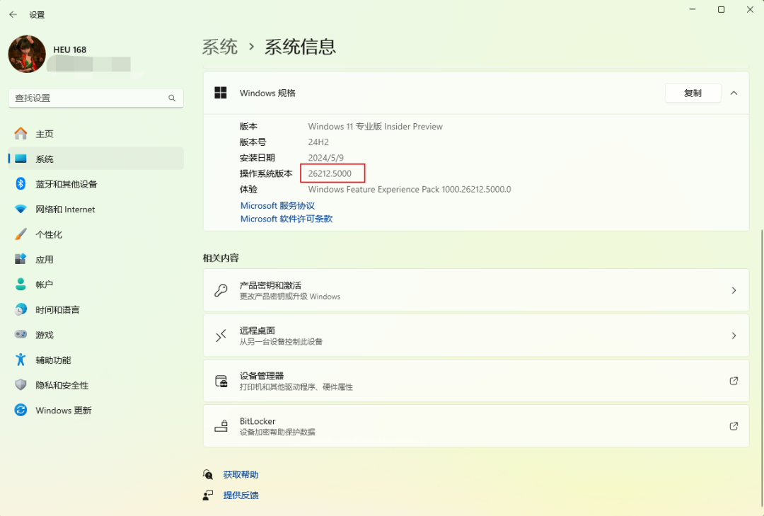Expand the 产品密钥和激活 chevron

pyautogui.click(x=734, y=291)
